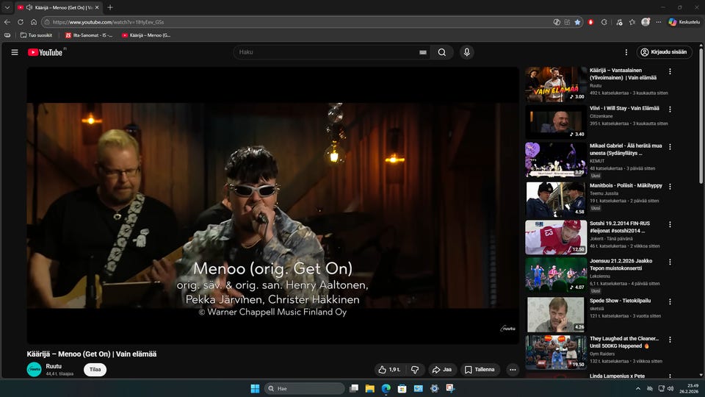Start voice search with microphone icon

click(466, 52)
